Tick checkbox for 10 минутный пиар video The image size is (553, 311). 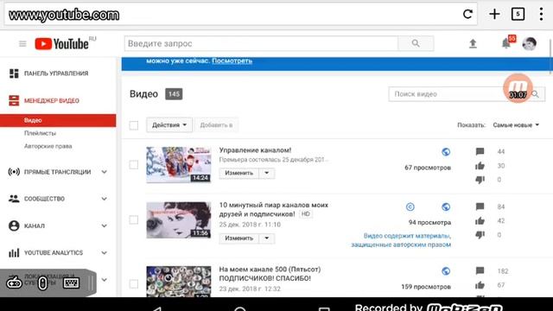(134, 219)
